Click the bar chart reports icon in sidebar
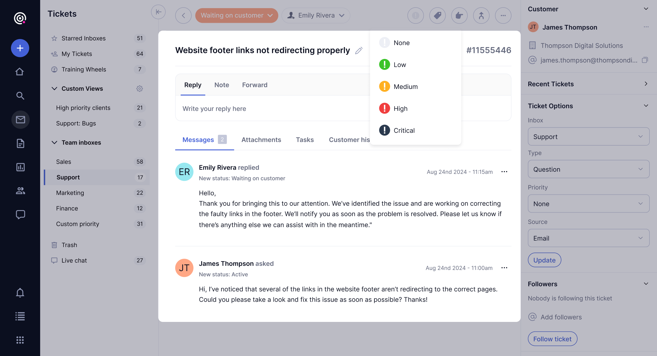The width and height of the screenshot is (657, 356). click(x=20, y=167)
